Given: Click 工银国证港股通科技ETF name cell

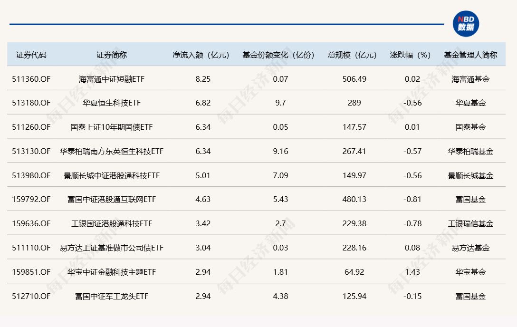Looking at the screenshot, I should click(x=112, y=223).
